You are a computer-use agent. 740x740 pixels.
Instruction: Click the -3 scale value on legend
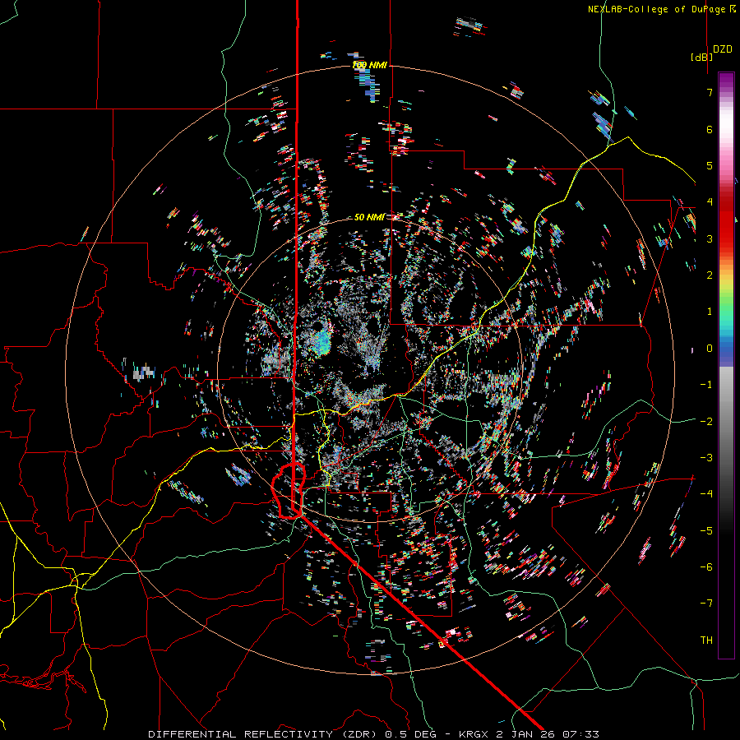[x=706, y=458]
